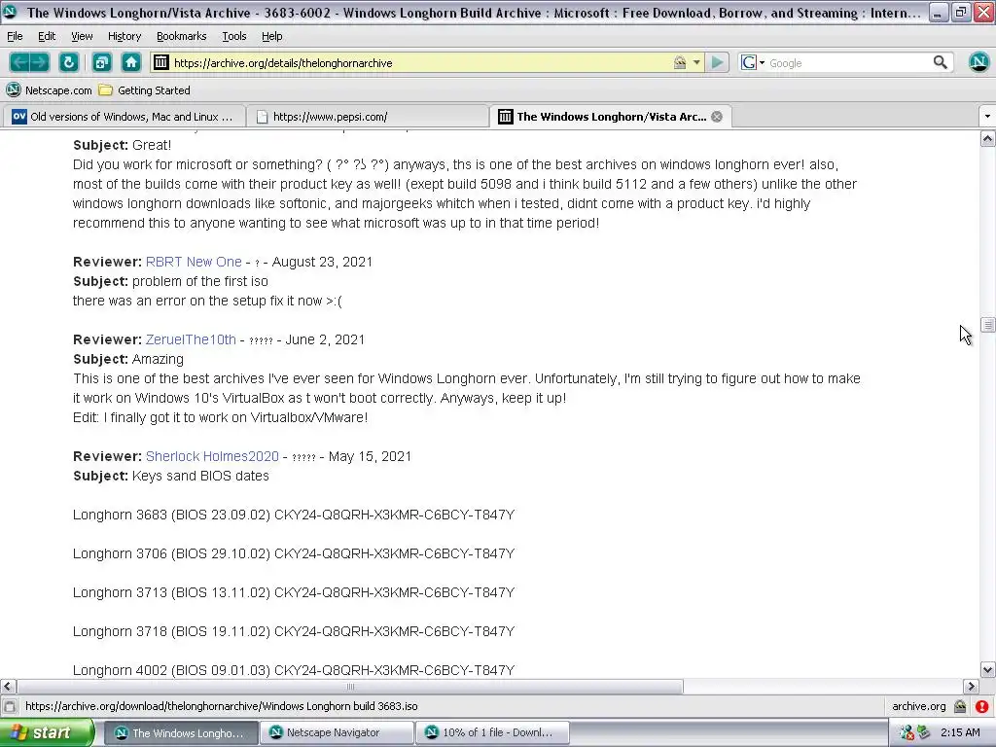
Task: Click the horizontal scrollbar right arrow
Action: click(x=971, y=687)
